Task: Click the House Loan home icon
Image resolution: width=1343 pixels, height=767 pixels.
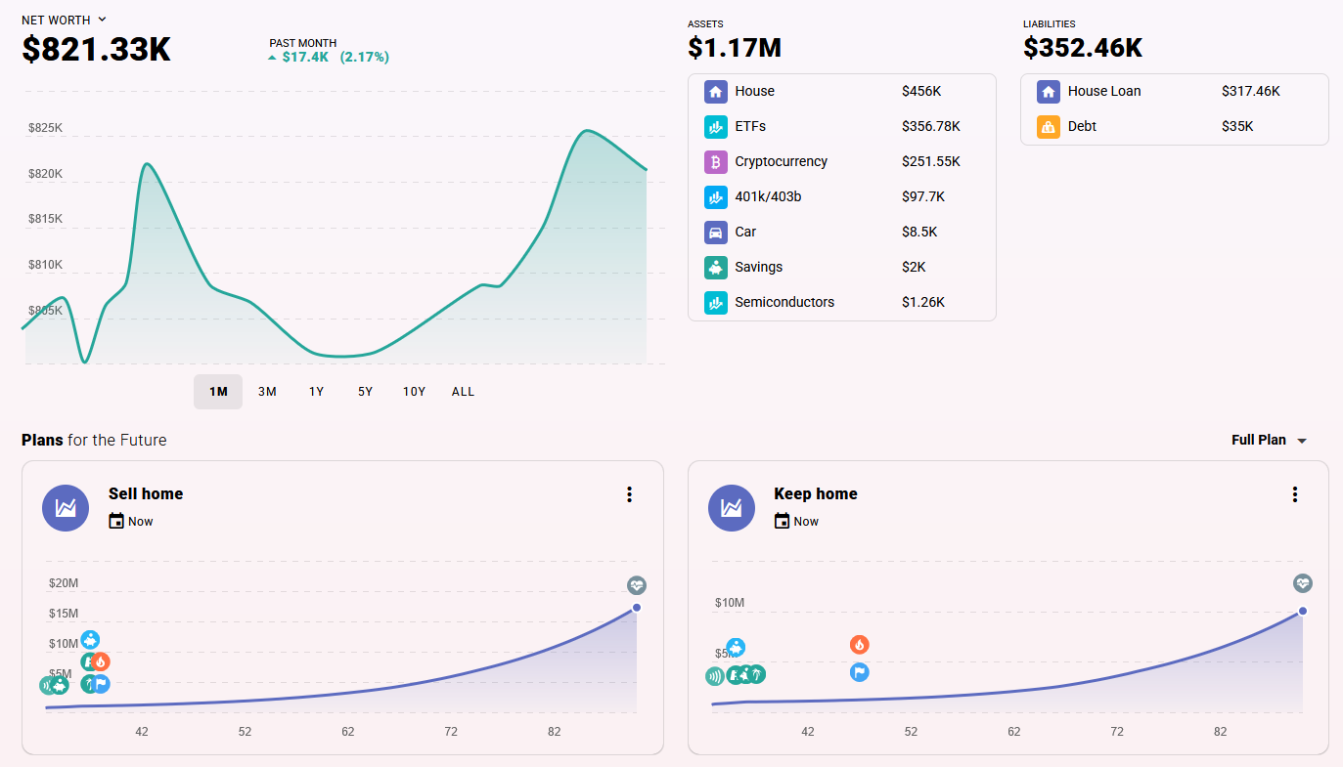Action: (1049, 92)
